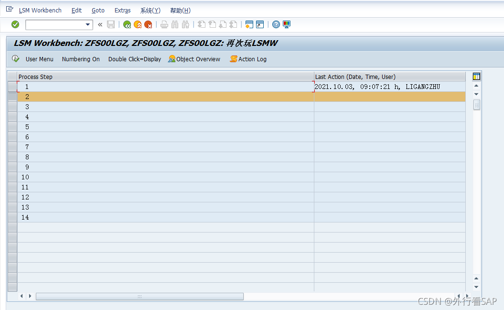This screenshot has height=310, width=504.
Task: Click the User Menu button
Action: [x=40, y=59]
